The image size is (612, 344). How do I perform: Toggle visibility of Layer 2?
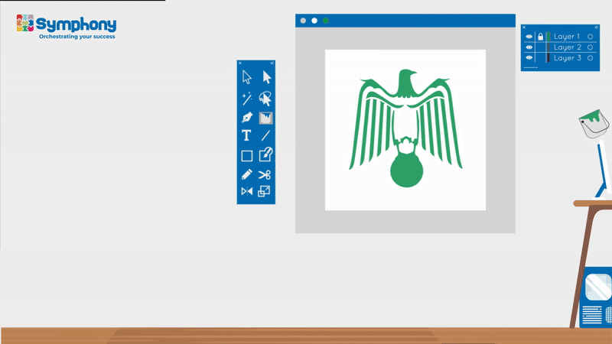pos(529,47)
